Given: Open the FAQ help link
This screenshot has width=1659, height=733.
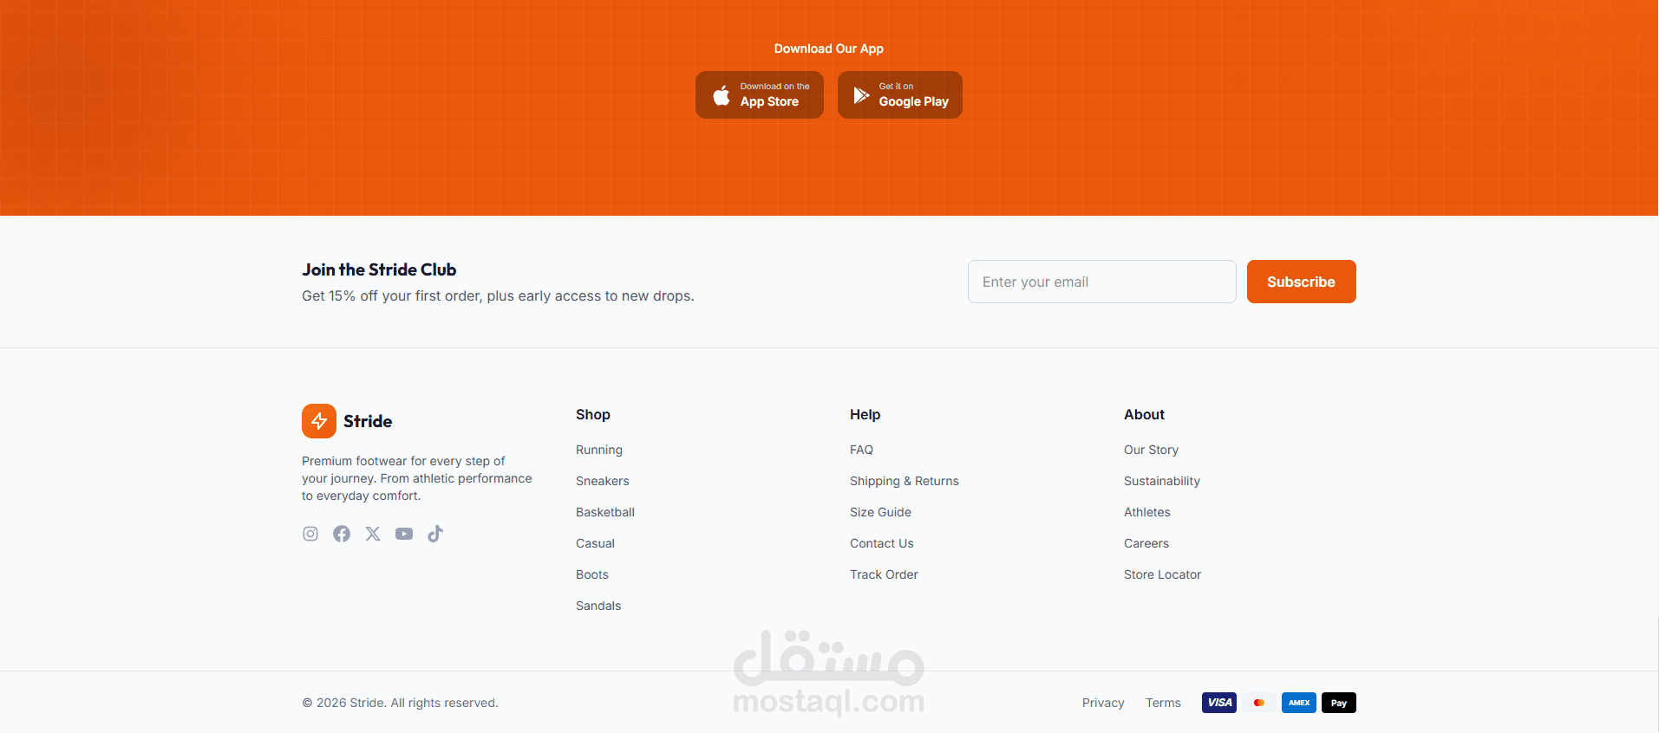Looking at the screenshot, I should click(861, 450).
